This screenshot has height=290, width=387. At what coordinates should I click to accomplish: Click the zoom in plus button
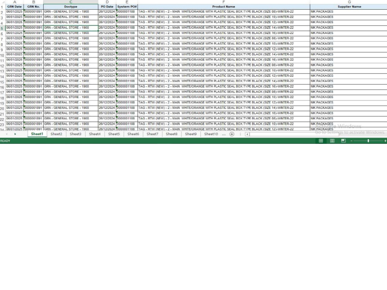(385, 141)
